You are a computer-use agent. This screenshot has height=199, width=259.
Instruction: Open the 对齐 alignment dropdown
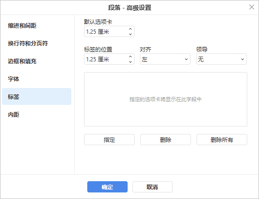click(x=165, y=59)
